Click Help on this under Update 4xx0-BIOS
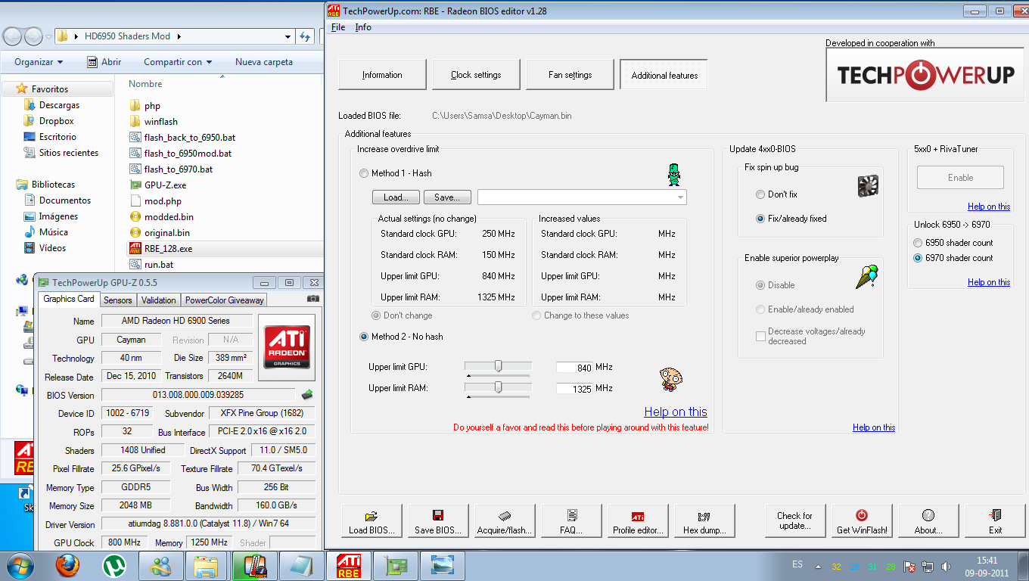Image resolution: width=1029 pixels, height=581 pixels. [874, 427]
